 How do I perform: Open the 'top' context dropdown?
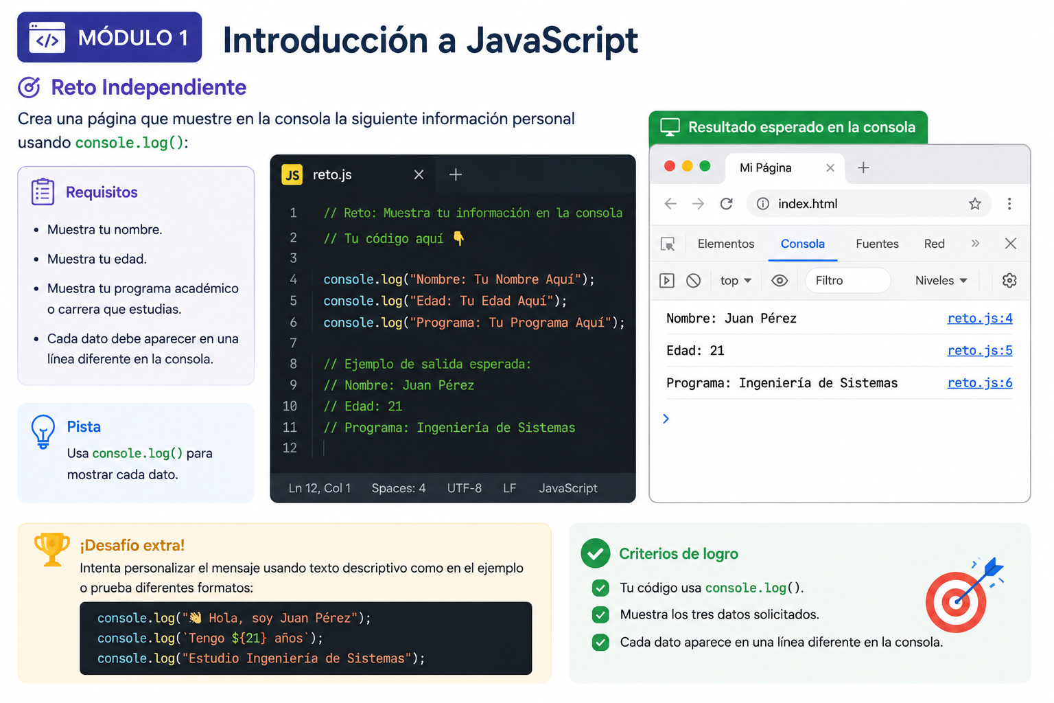point(736,280)
